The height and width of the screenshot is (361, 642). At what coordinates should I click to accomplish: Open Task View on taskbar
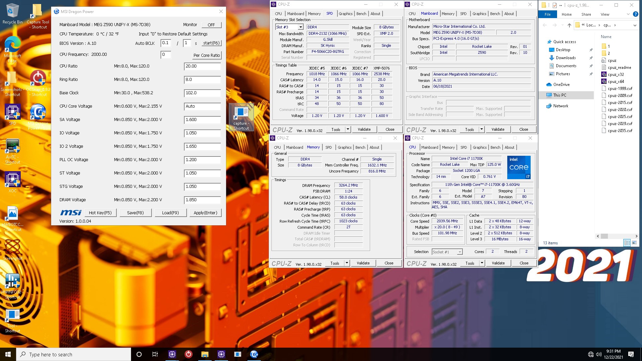pyautogui.click(x=155, y=354)
